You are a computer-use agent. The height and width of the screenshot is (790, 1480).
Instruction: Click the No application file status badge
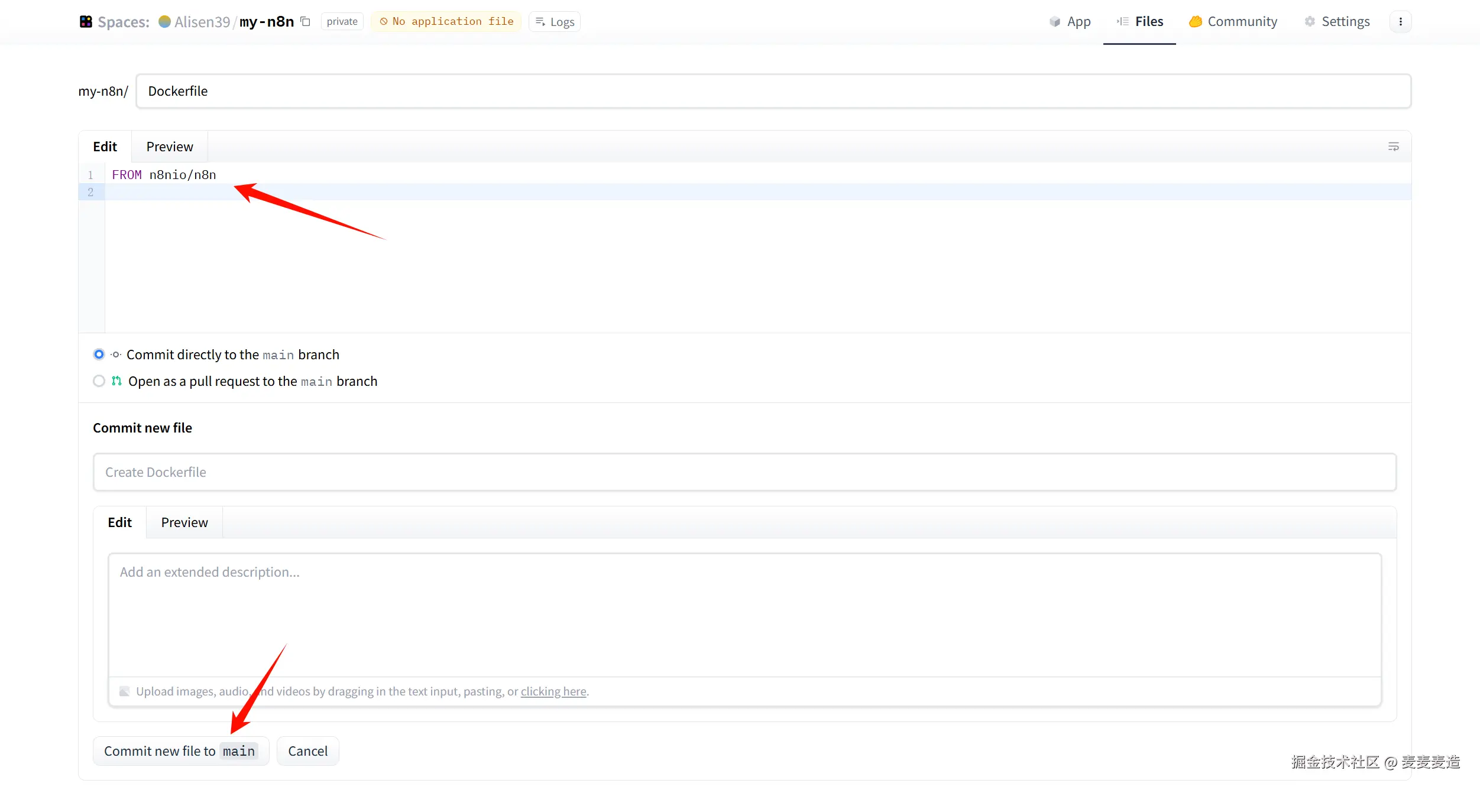[x=446, y=22]
